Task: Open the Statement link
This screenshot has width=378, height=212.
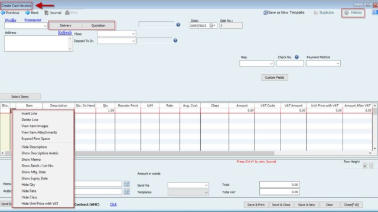Action: click(32, 20)
